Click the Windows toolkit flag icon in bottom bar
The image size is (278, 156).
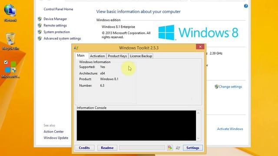[x=178, y=148]
